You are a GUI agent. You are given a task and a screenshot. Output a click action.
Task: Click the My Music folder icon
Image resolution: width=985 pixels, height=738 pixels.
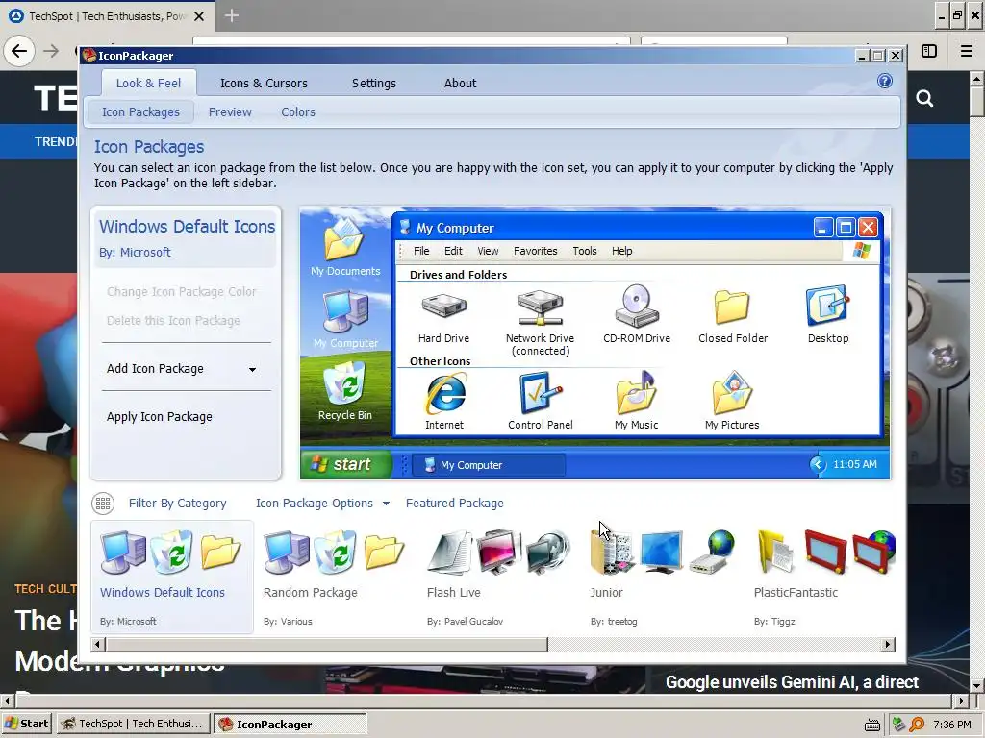click(x=636, y=393)
